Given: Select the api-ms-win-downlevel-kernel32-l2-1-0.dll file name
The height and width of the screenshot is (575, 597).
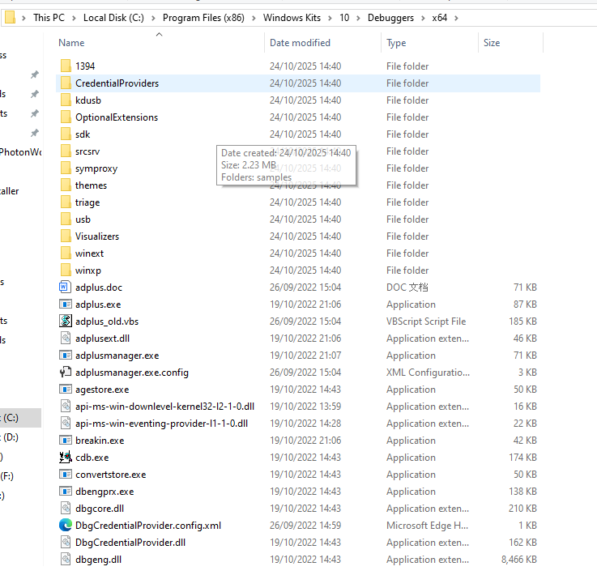Looking at the screenshot, I should (164, 406).
